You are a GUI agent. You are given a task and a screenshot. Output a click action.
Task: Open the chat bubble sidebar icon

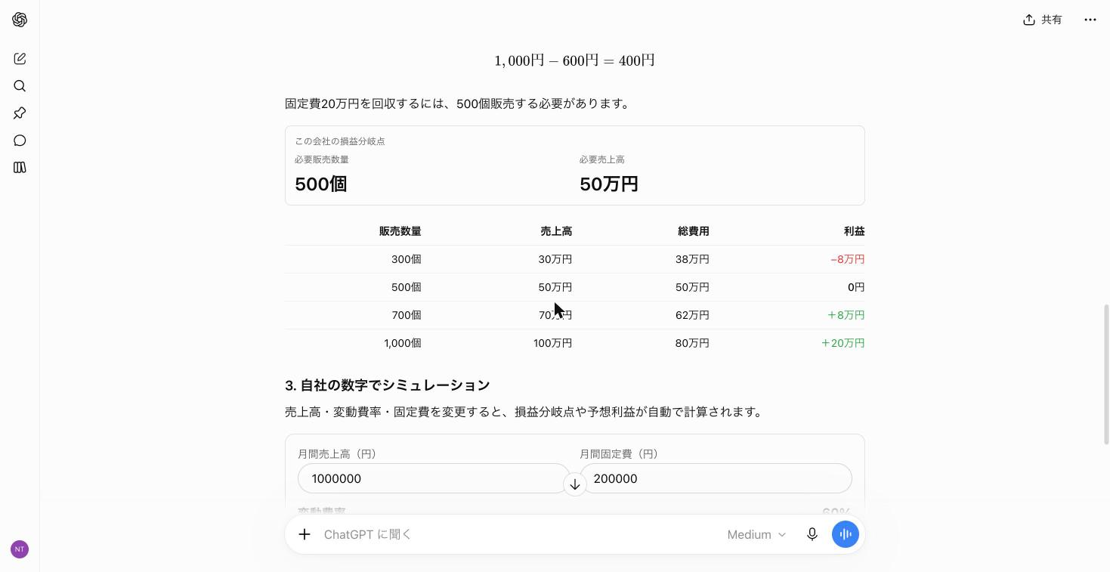pos(20,141)
